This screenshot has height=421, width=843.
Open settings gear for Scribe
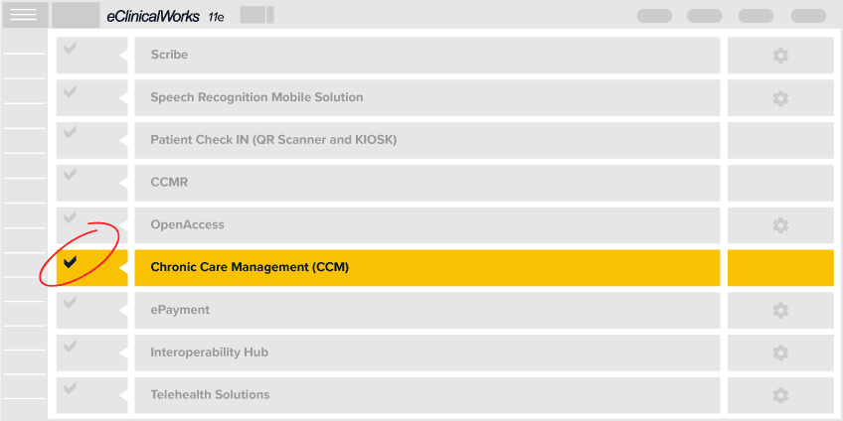780,56
